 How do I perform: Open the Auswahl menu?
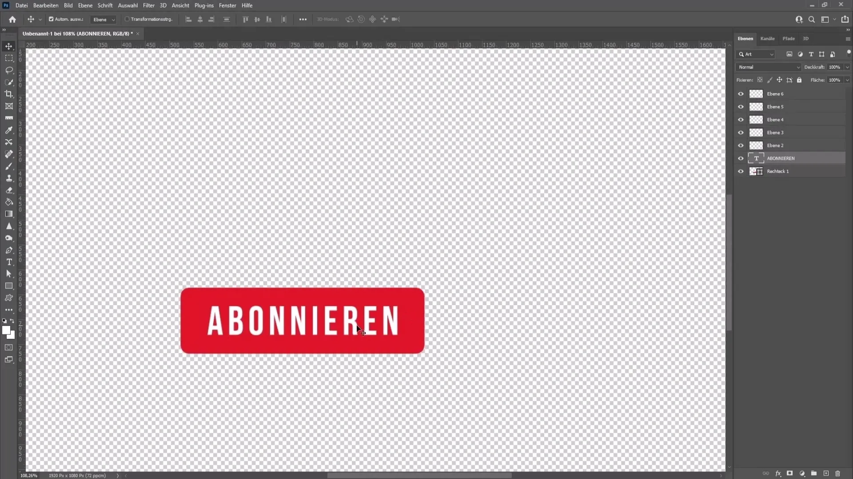click(x=128, y=5)
